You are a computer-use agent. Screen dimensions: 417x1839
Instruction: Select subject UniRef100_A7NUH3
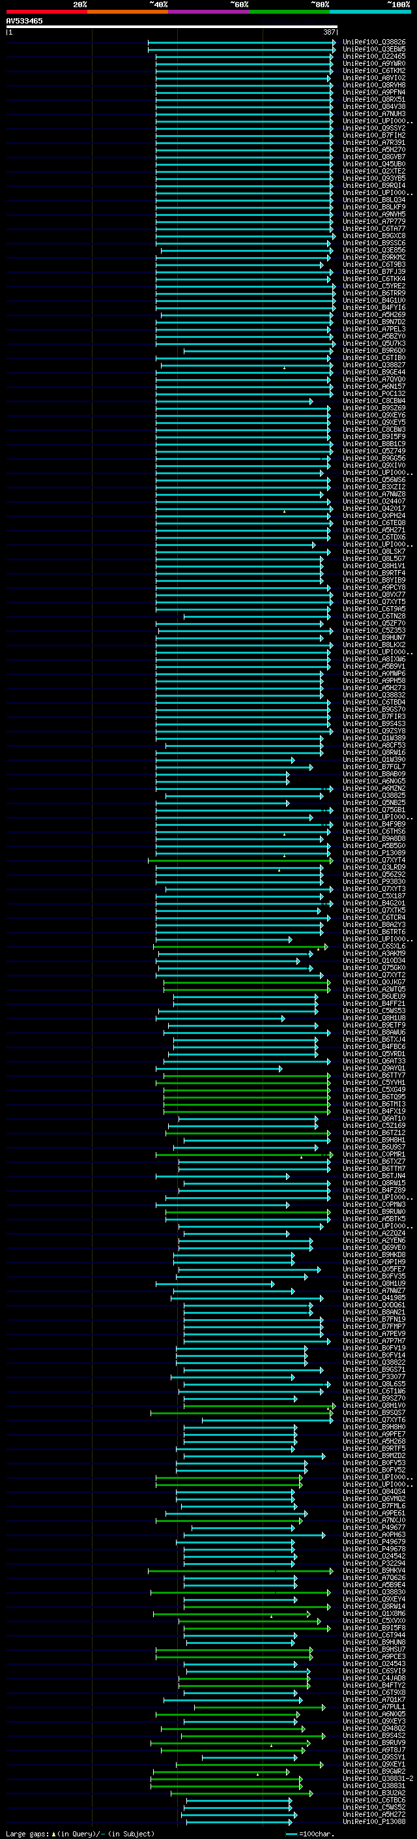tap(373, 114)
